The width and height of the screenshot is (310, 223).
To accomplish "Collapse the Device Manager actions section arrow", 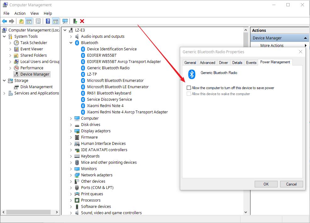I will coord(305,38).
